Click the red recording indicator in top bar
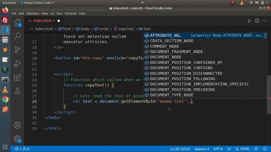This screenshot has height=152, width=271. pyautogui.click(x=233, y=3)
